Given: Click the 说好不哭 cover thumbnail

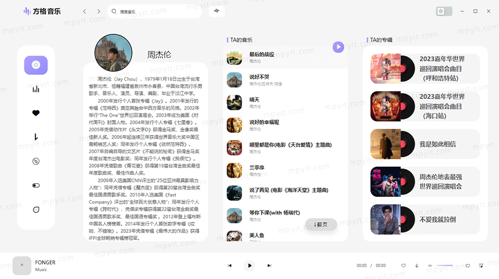Looking at the screenshot, I should pos(234,80).
